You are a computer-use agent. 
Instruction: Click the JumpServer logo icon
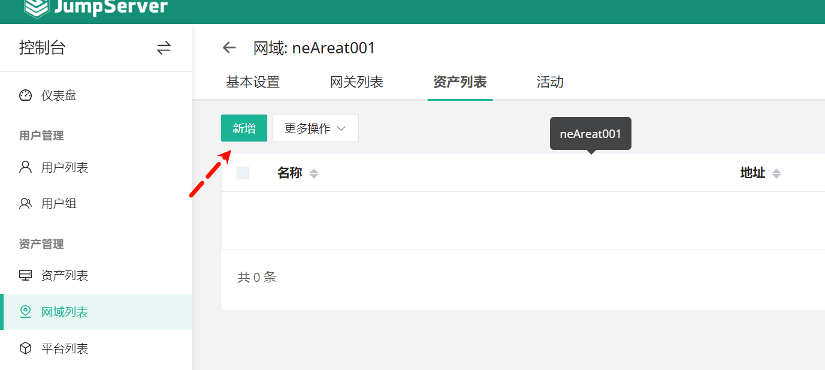37,7
